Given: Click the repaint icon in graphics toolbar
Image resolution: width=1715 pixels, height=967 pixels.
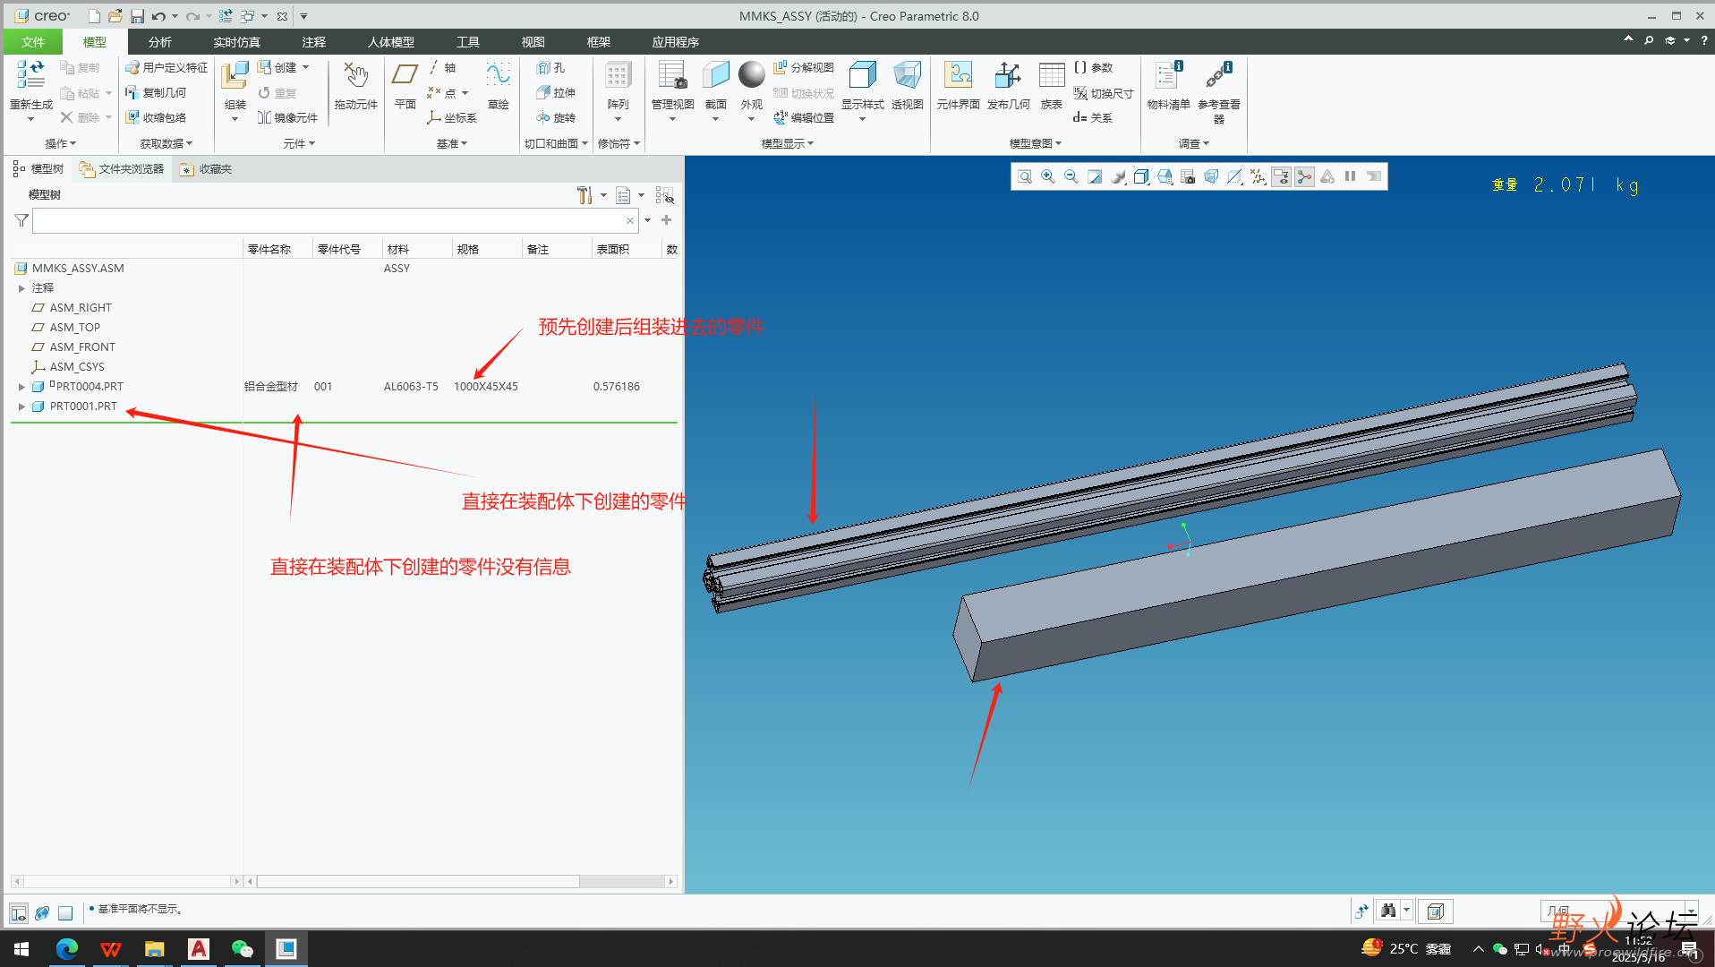Looking at the screenshot, I should point(1095,177).
